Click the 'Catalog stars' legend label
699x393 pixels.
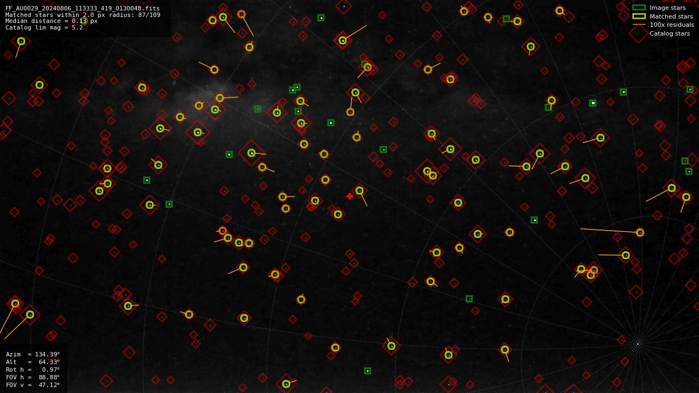click(x=669, y=33)
